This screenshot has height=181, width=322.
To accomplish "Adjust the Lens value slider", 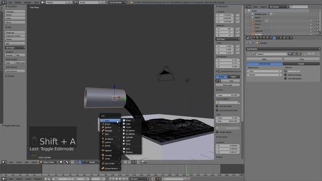I will pos(227,95).
